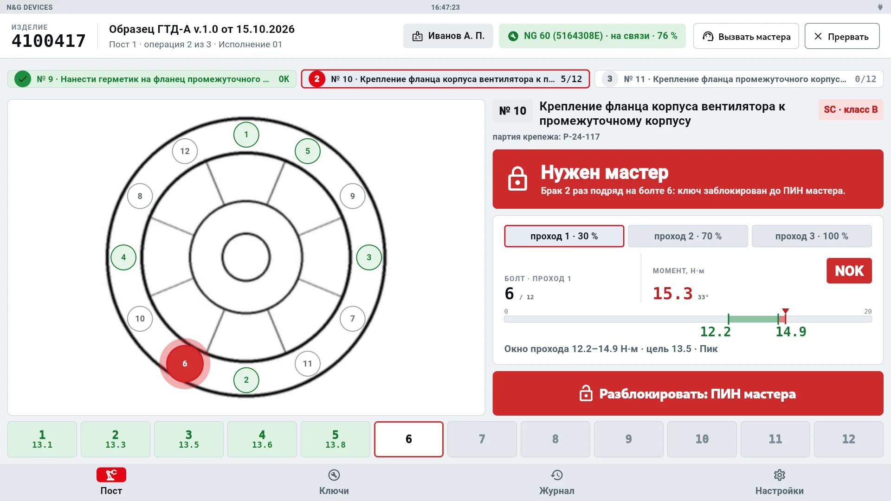Open step № 11 intermediate case flange
This screenshot has width=891, height=501.
[739, 79]
